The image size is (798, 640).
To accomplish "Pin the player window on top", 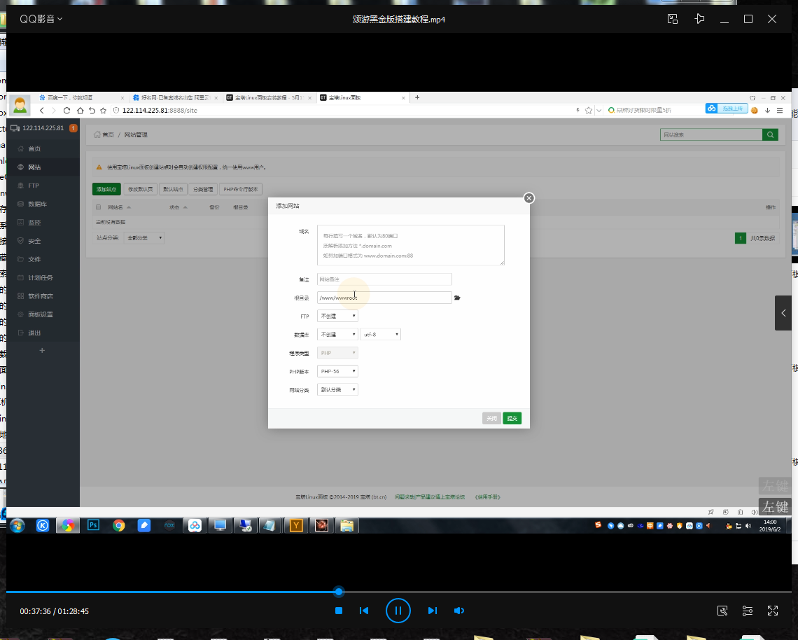I will coord(699,19).
